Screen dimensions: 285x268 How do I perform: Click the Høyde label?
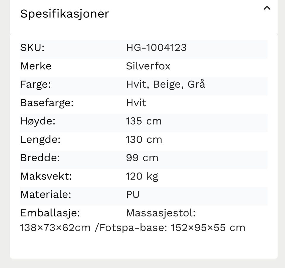pos(38,121)
